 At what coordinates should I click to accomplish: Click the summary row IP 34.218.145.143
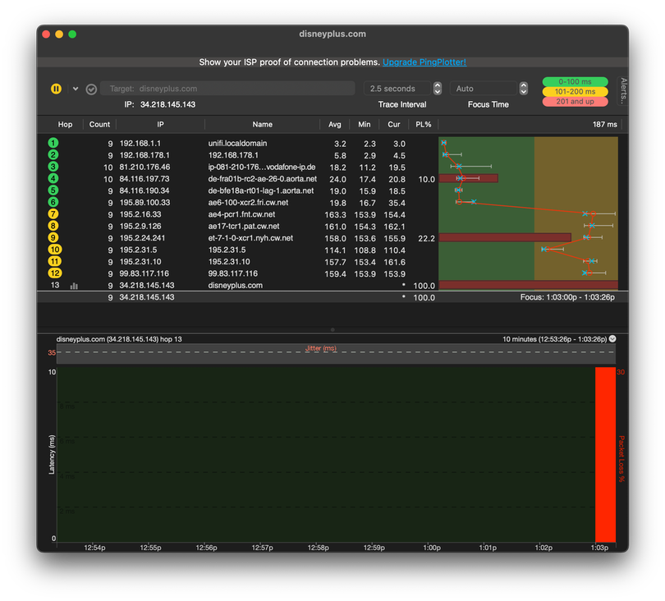pyautogui.click(x=147, y=297)
